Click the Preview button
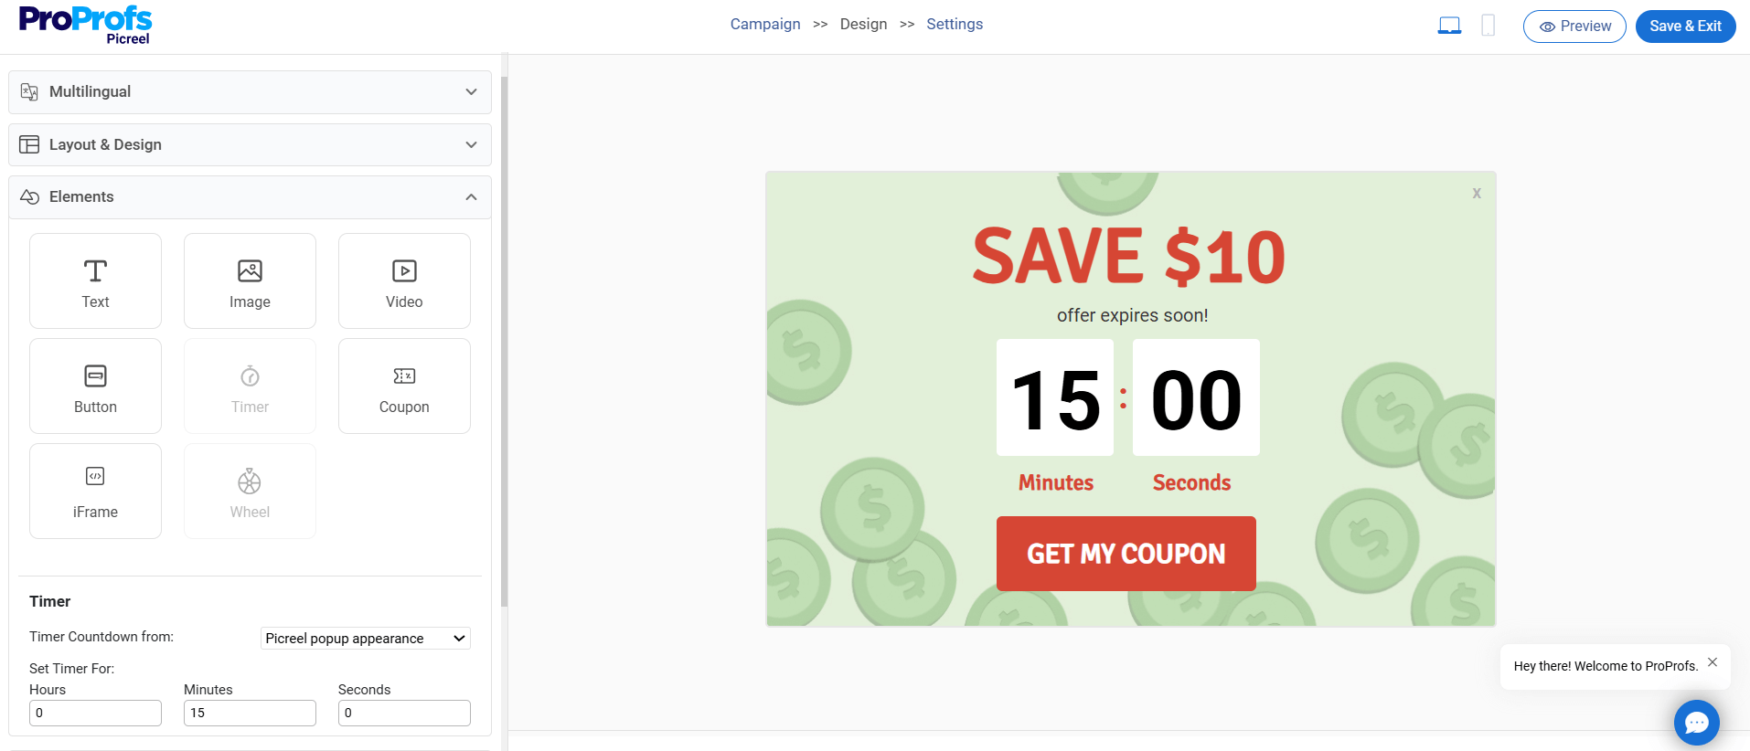The image size is (1750, 751). click(x=1574, y=26)
